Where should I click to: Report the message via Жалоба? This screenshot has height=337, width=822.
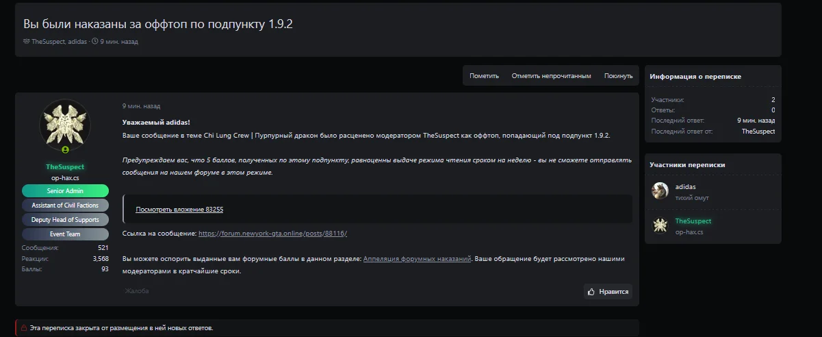tap(137, 291)
